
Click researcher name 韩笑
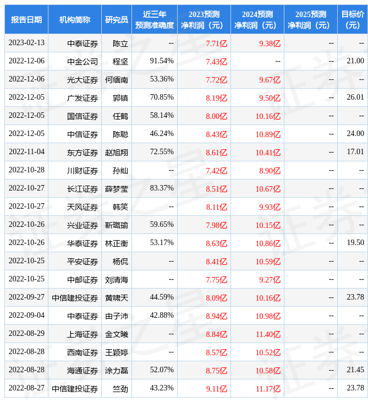point(120,207)
